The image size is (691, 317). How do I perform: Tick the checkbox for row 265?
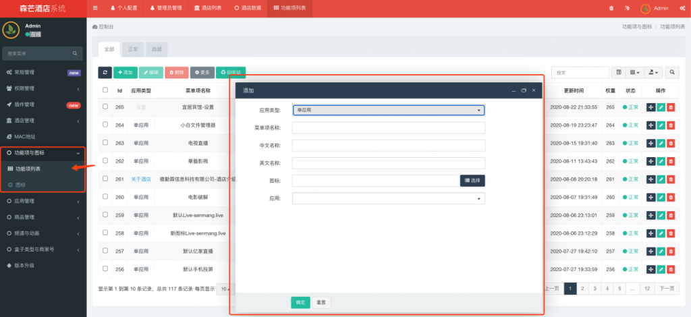tap(105, 107)
